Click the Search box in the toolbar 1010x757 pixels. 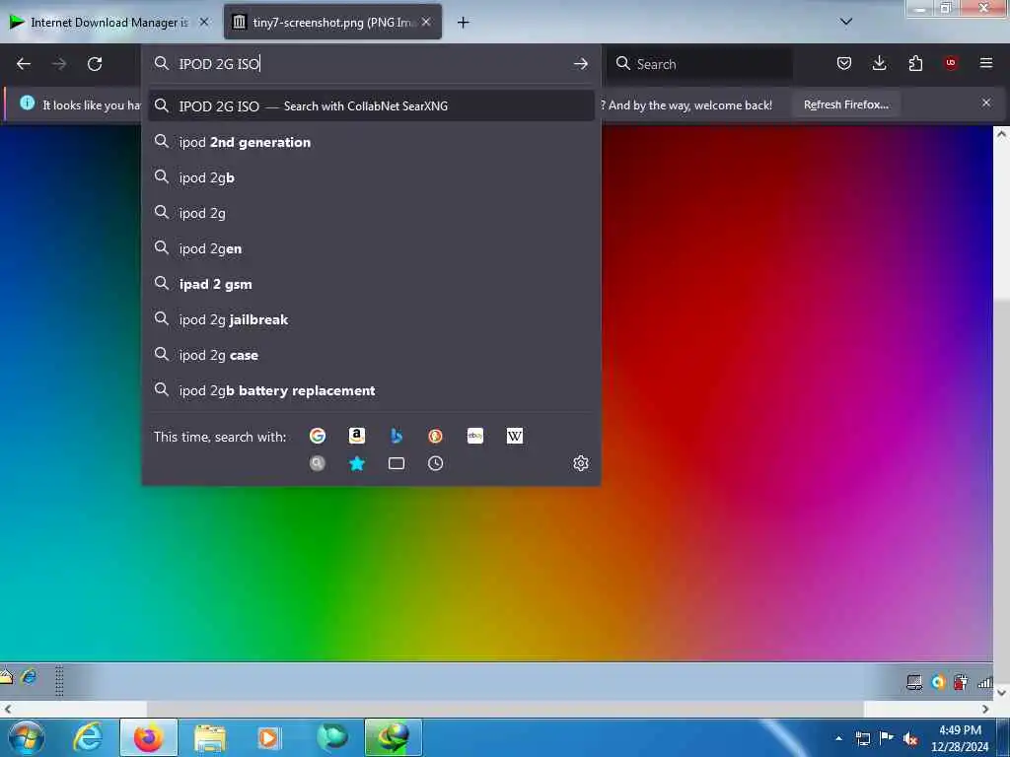[699, 64]
